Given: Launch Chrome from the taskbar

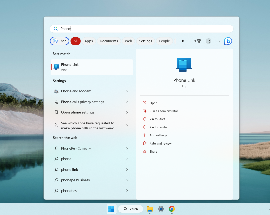Looking at the screenshot, I should (x=172, y=209).
